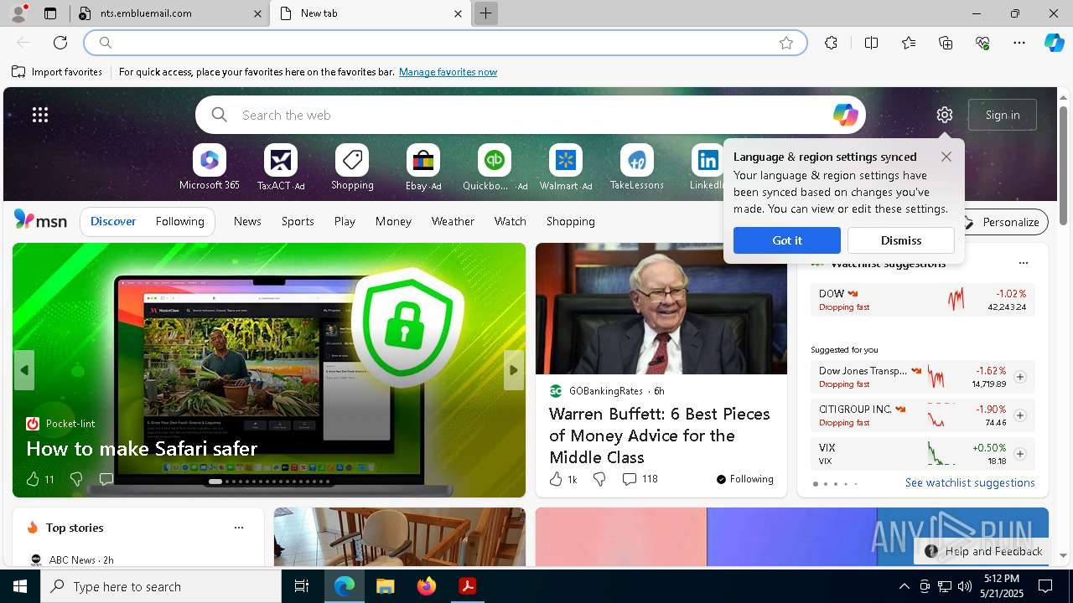Dislike the Warren Buffett article
The width and height of the screenshot is (1073, 603).
[x=599, y=479]
